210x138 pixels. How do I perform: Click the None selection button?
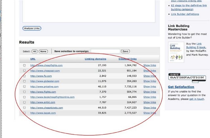pos(43,51)
